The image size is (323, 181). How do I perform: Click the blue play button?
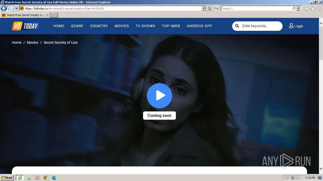point(159,96)
